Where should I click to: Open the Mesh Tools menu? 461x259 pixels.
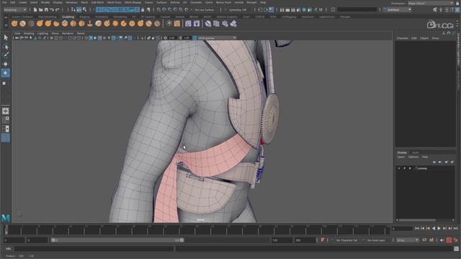pyautogui.click(x=114, y=2)
